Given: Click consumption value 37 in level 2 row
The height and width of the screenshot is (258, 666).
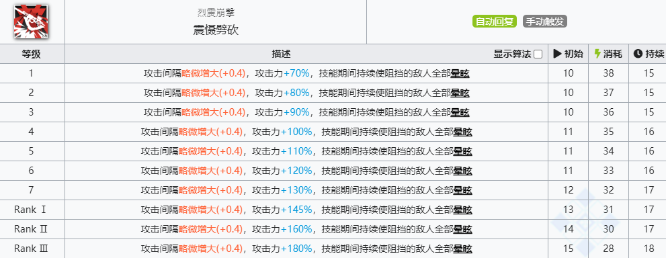Looking at the screenshot, I should [x=608, y=93].
